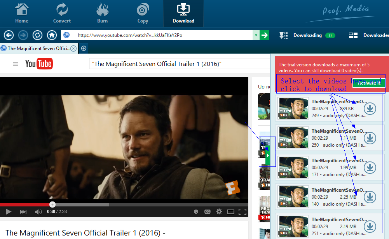This screenshot has height=239, width=389.
Task: Close the Magnificent Seven browser tab
Action: 73,48
